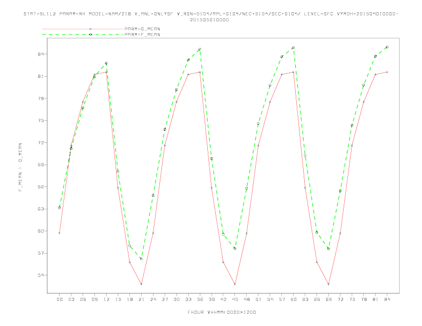This screenshot has width=422, height=326.
Task: Click the x-axis hour label 75
Action: tap(352, 299)
